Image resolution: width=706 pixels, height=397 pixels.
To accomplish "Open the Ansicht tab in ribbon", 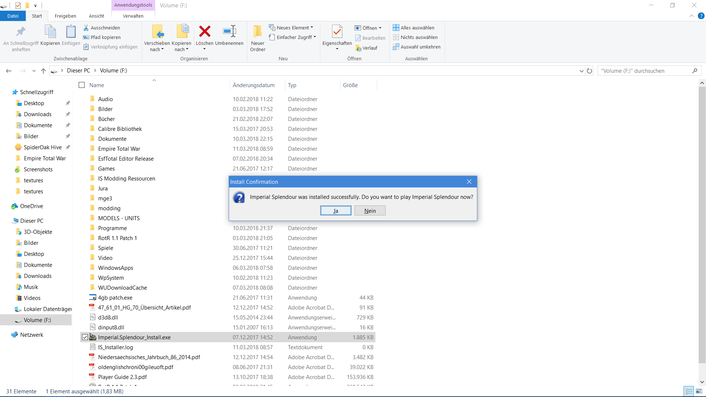I will coord(96,16).
